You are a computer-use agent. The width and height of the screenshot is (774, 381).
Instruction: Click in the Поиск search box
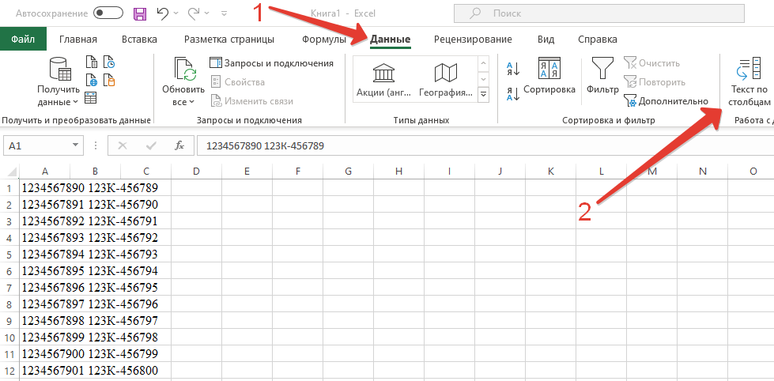(x=598, y=13)
